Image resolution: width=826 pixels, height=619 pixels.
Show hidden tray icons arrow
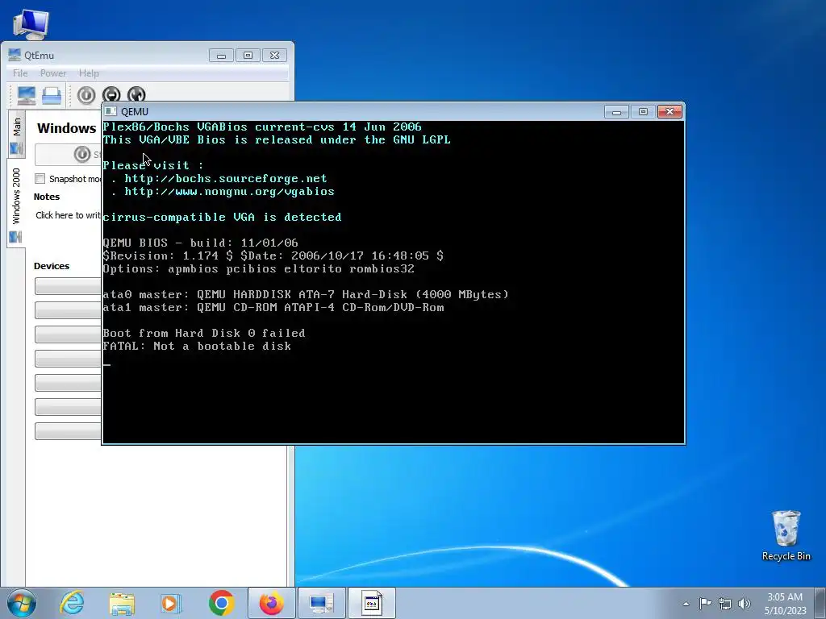coord(686,604)
